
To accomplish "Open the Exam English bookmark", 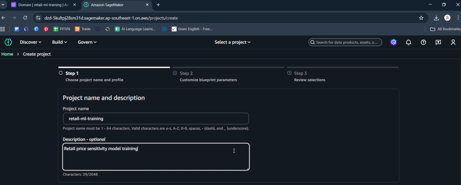I will coord(192,29).
